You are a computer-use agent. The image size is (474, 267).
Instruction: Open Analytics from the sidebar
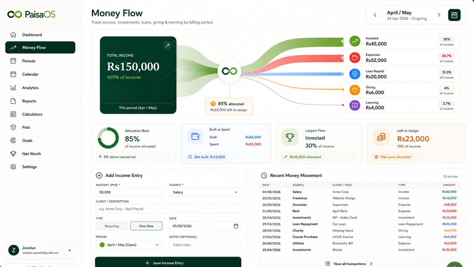[40, 88]
